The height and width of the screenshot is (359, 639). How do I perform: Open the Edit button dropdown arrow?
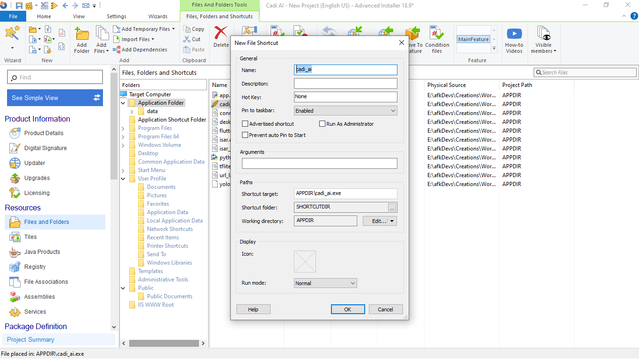[x=393, y=221]
